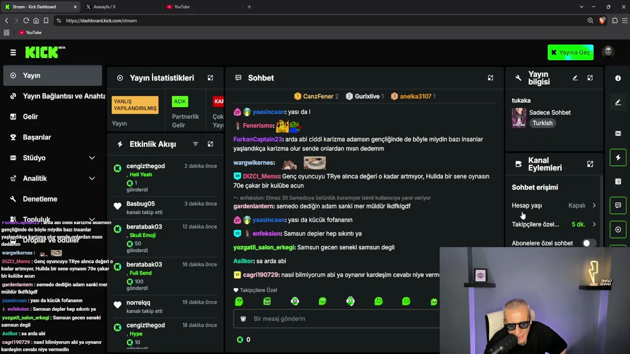This screenshot has height=354, width=630.
Task: Expand the Yayın İstatistikleri panel
Action: click(210, 78)
